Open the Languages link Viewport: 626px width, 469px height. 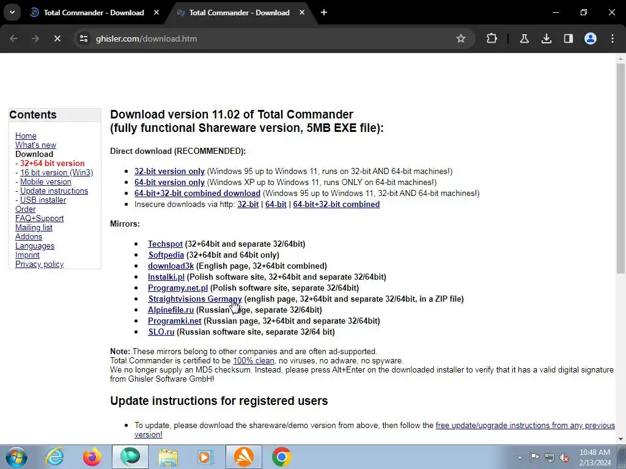tap(35, 245)
